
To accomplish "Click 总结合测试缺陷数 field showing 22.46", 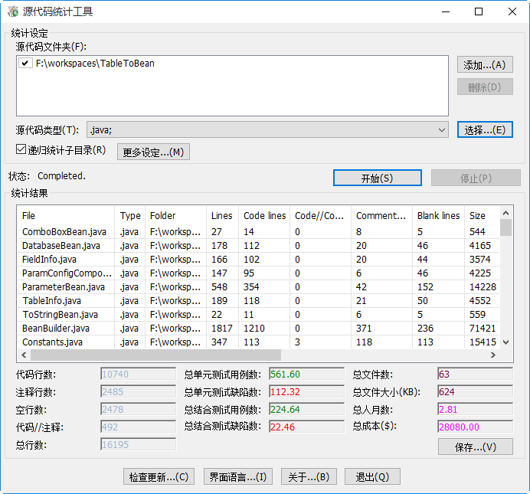I will pyautogui.click(x=306, y=427).
